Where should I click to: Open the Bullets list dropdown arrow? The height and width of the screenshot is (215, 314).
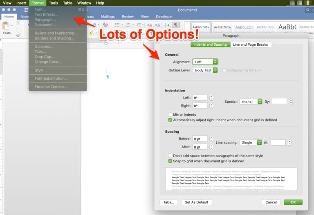[x=122, y=25]
